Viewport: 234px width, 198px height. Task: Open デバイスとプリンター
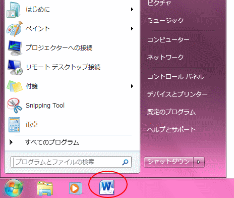178,94
